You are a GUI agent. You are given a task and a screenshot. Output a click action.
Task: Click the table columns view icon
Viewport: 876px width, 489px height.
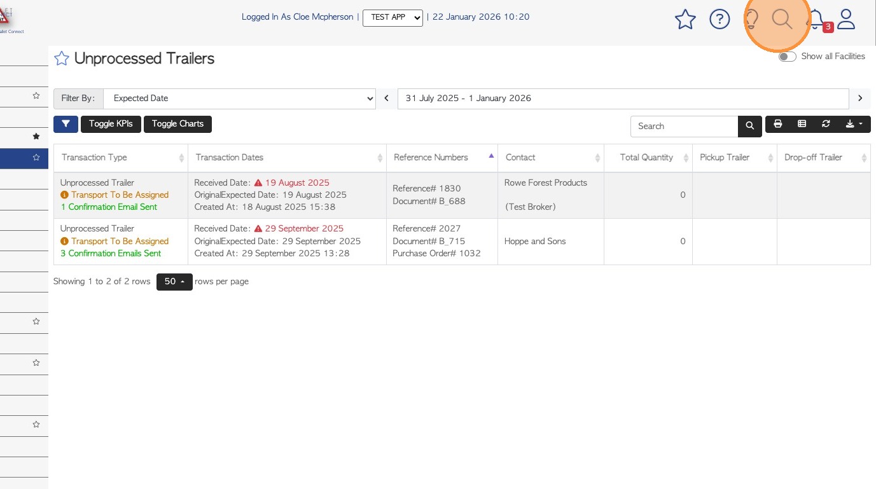(x=802, y=124)
